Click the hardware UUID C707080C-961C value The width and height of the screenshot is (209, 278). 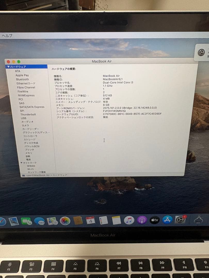point(132,114)
